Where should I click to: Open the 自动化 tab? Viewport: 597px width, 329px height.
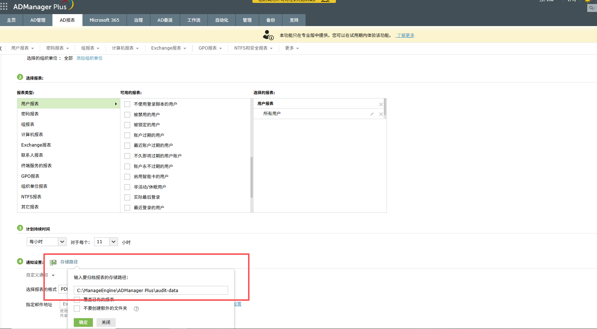click(221, 20)
